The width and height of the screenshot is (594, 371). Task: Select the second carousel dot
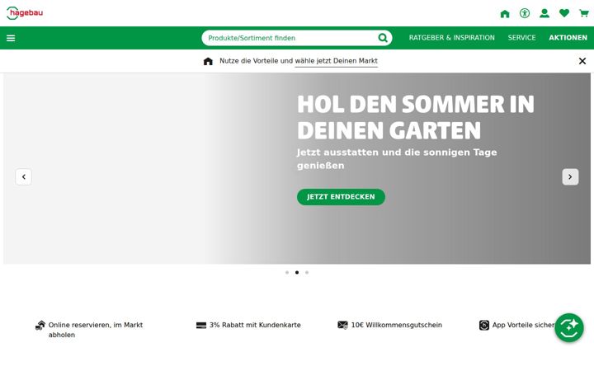[297, 272]
